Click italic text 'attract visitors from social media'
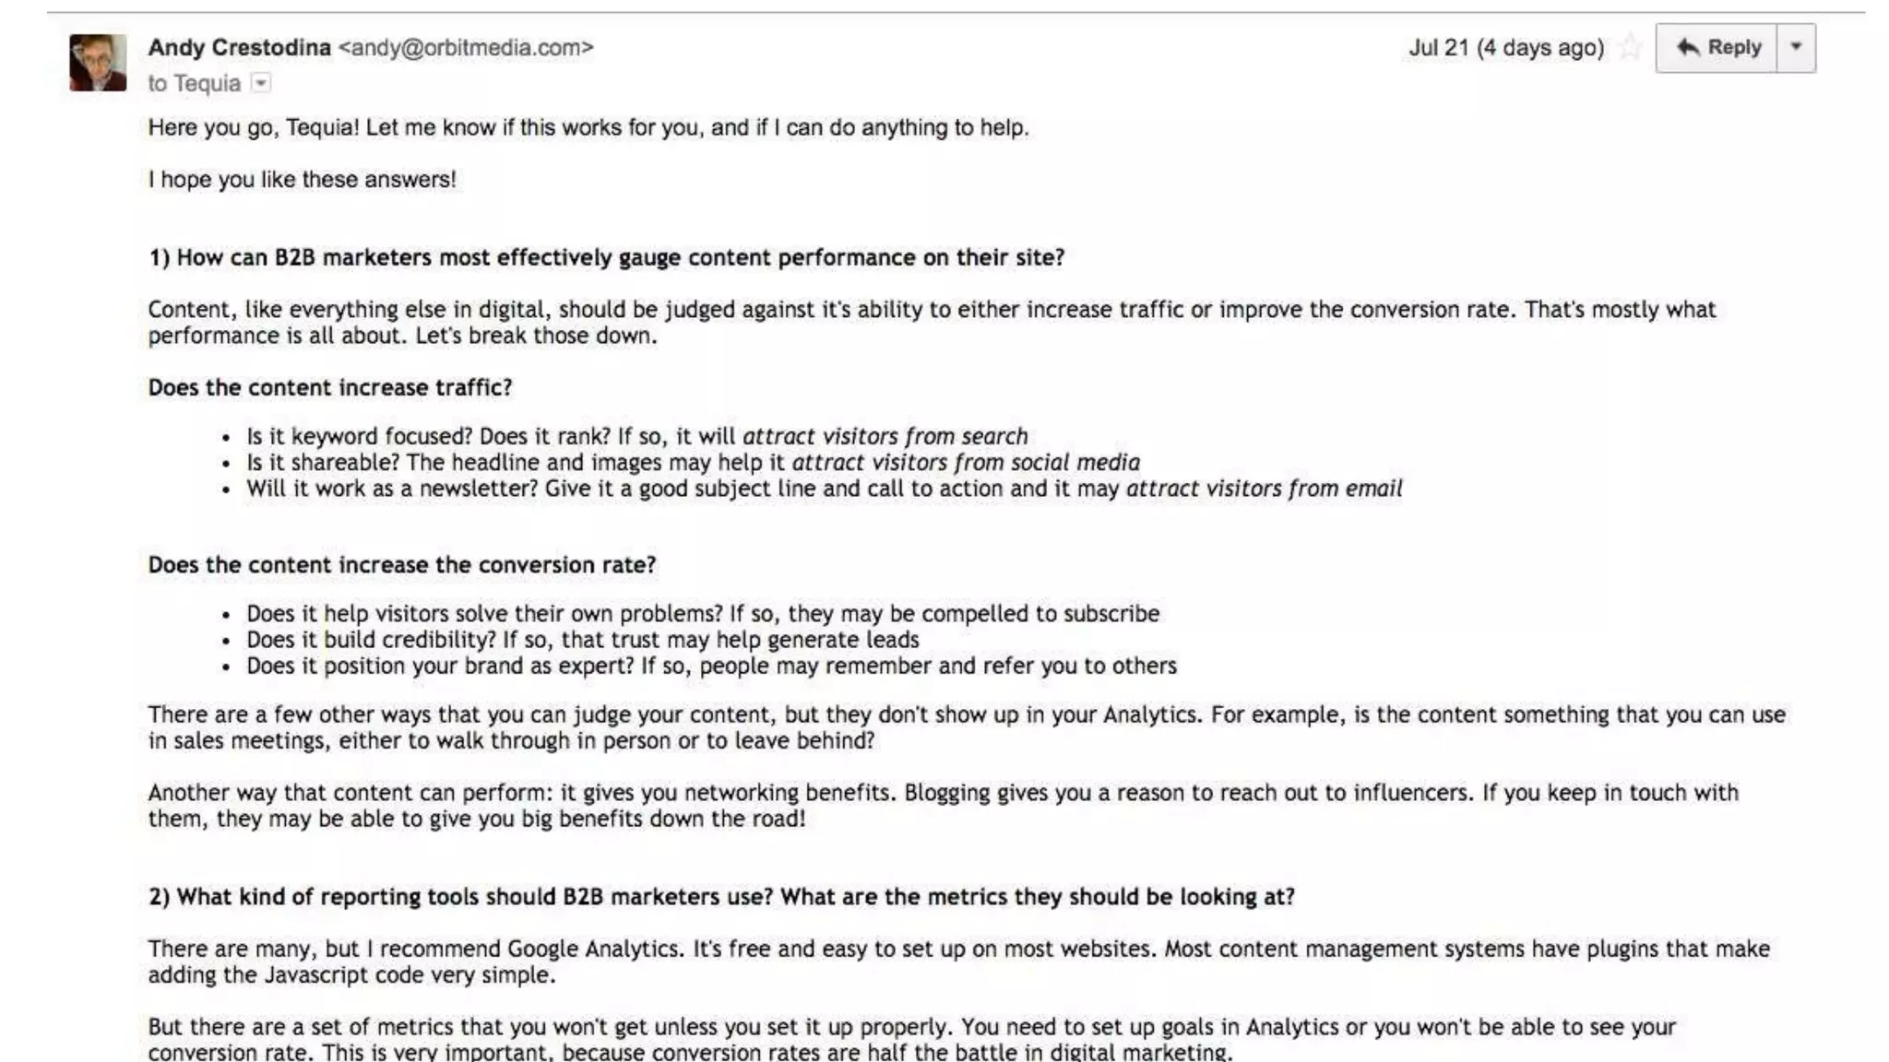The image size is (1889, 1062). pos(966,462)
